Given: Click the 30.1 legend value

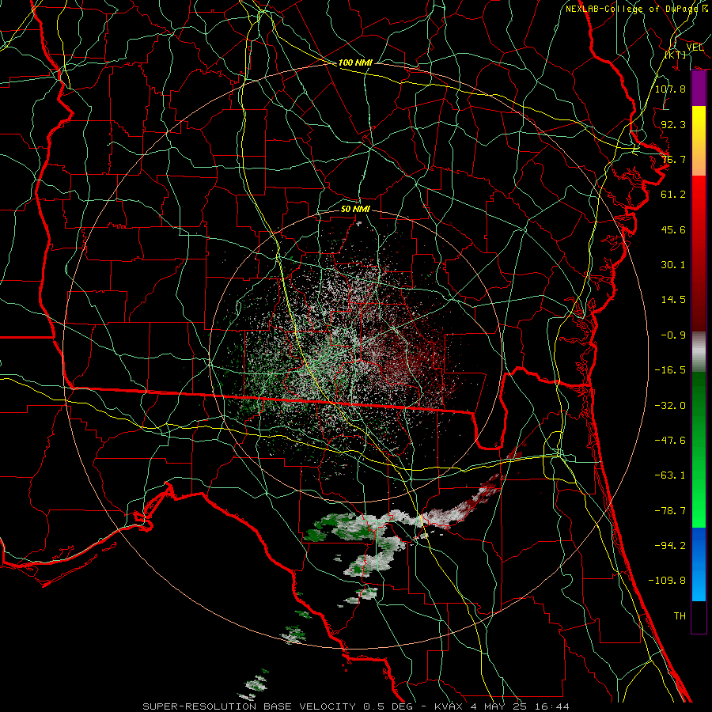Looking at the screenshot, I should [x=673, y=265].
